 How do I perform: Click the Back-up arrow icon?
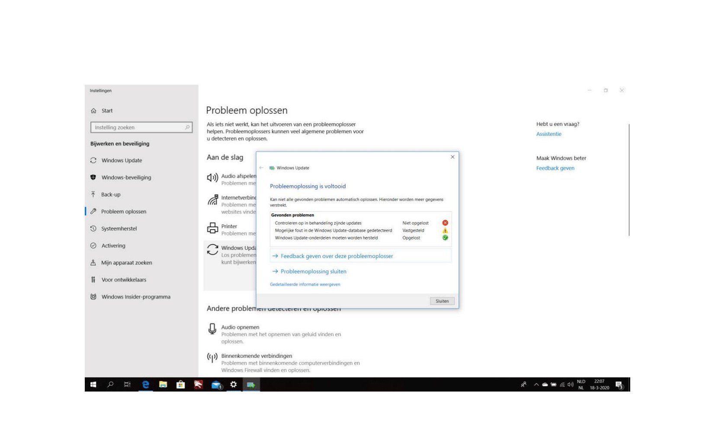[93, 194]
